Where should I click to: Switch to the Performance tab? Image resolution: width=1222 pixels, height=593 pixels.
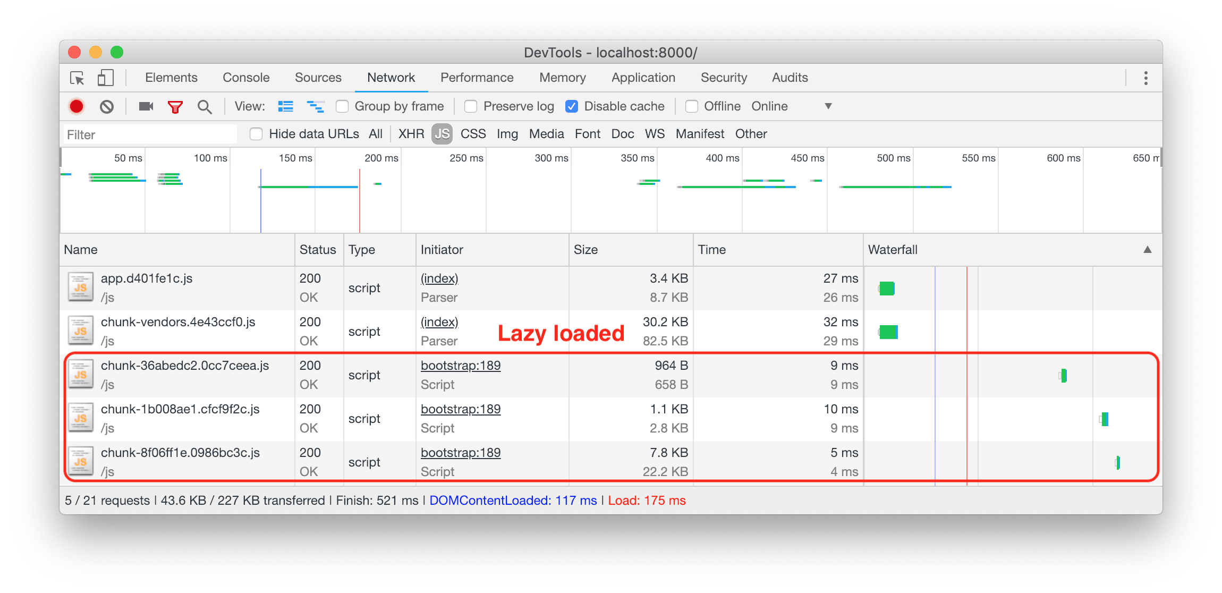(477, 78)
